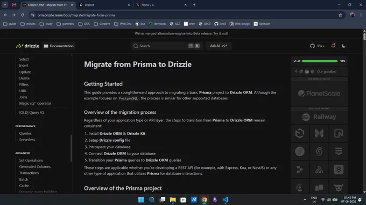Open the Cache docs page
The height and width of the screenshot is (205, 366).
[24, 186]
